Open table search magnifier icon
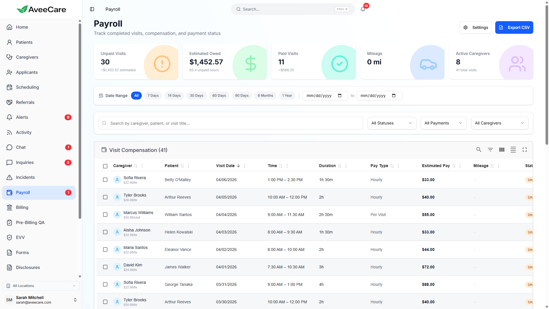 [479, 150]
